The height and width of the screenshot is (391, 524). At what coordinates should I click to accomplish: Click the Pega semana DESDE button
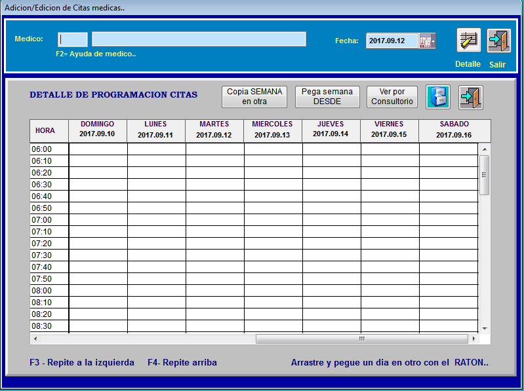click(327, 97)
